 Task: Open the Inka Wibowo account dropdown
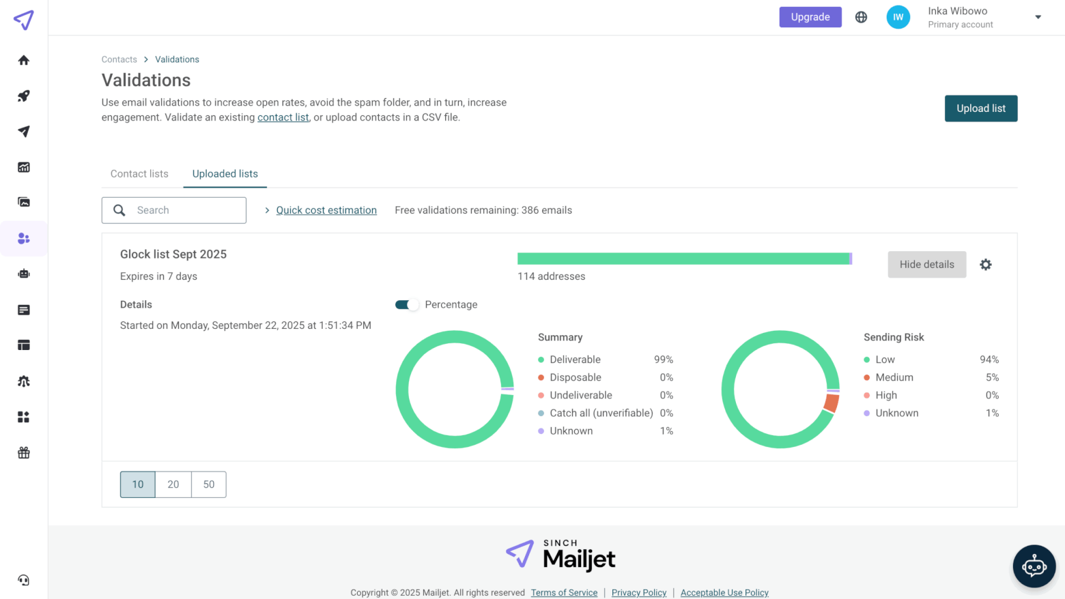tap(1037, 17)
